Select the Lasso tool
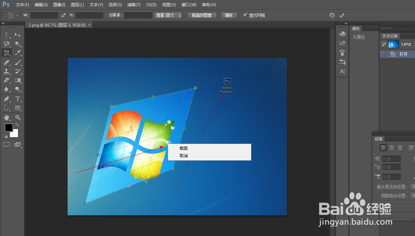This screenshot has height=236, width=415. tap(6, 44)
